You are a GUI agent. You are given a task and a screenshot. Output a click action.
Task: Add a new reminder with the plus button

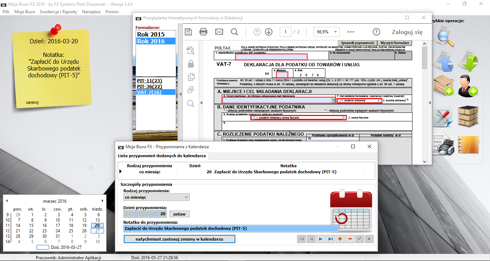[340, 239]
